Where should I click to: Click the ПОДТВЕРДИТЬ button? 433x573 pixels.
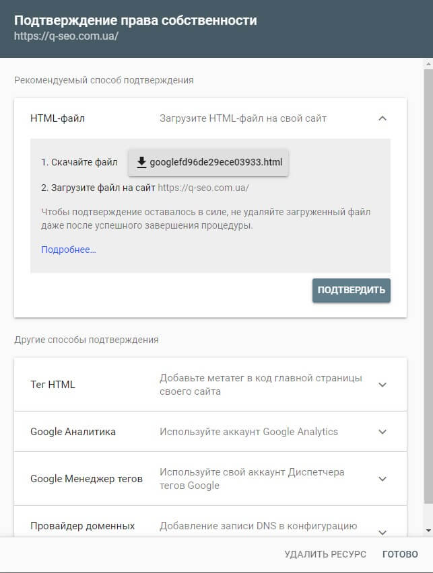(351, 290)
